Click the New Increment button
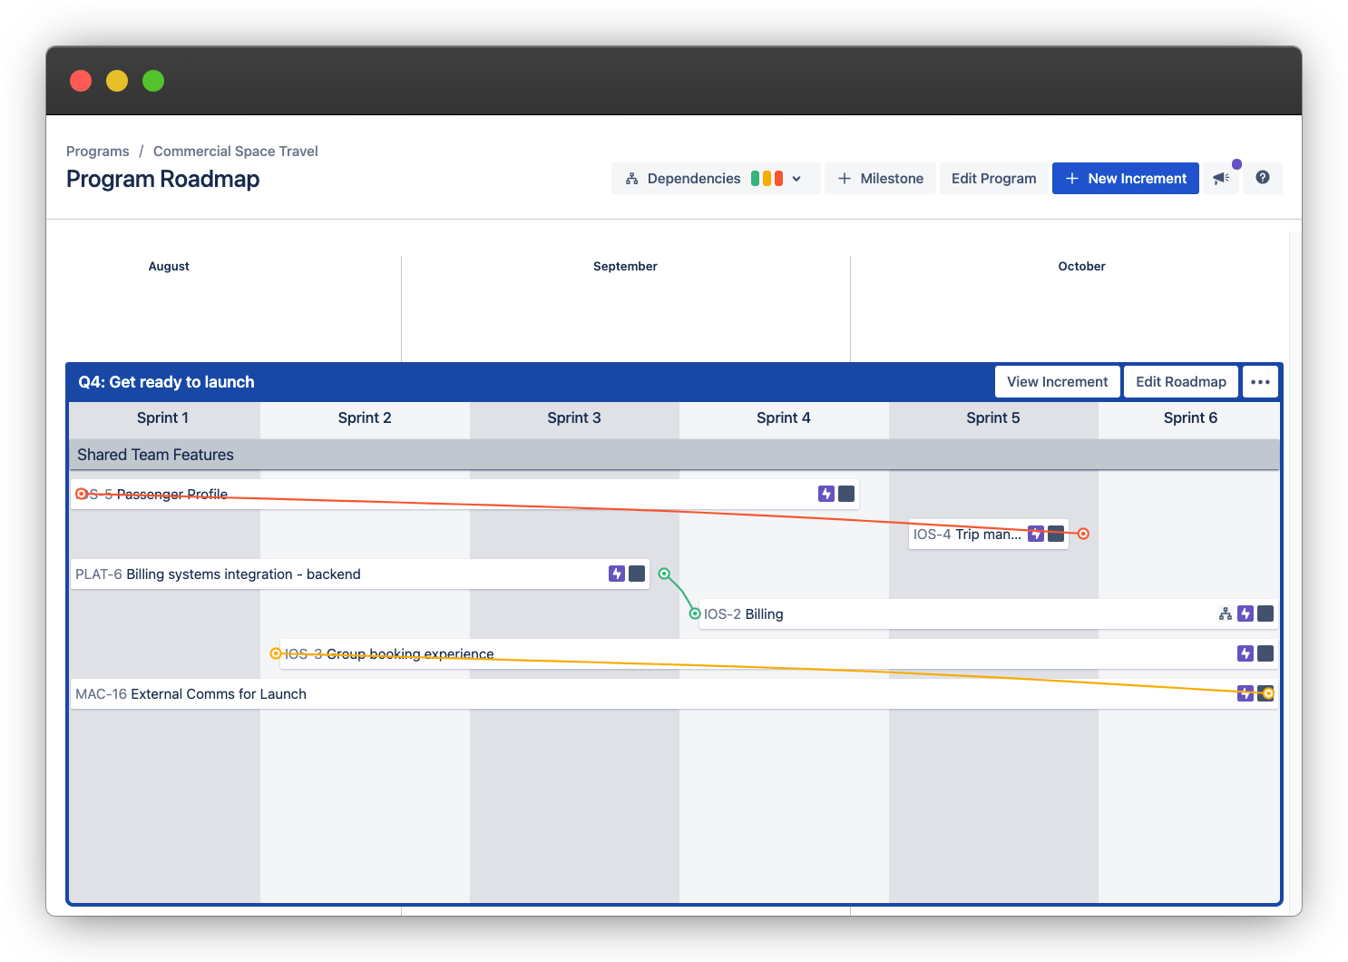Image resolution: width=1348 pixels, height=962 pixels. tap(1125, 178)
